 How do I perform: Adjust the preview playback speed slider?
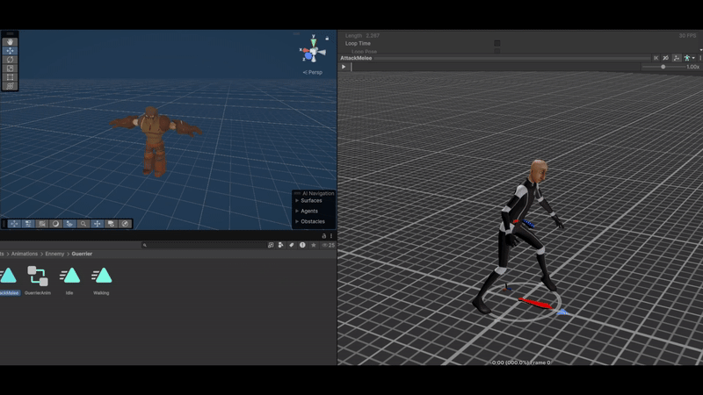(663, 67)
